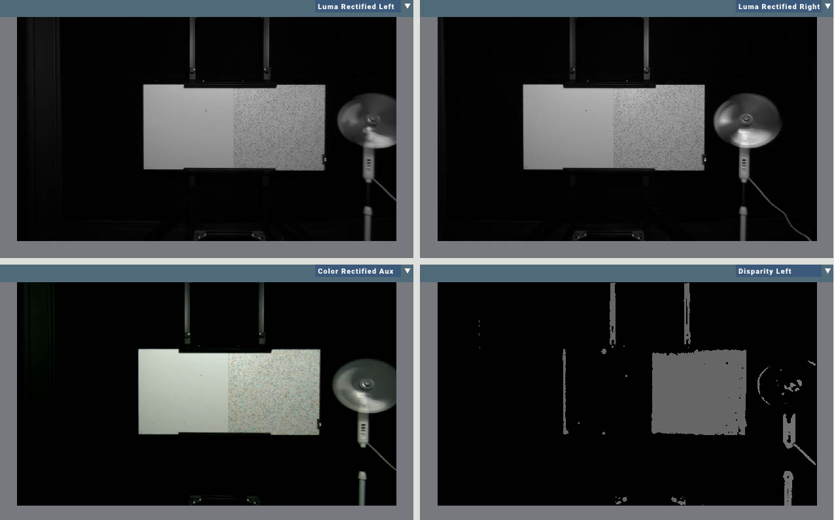Click the triangle arrow beside Luma Rectified Left
This screenshot has height=520, width=834.
coord(408,7)
